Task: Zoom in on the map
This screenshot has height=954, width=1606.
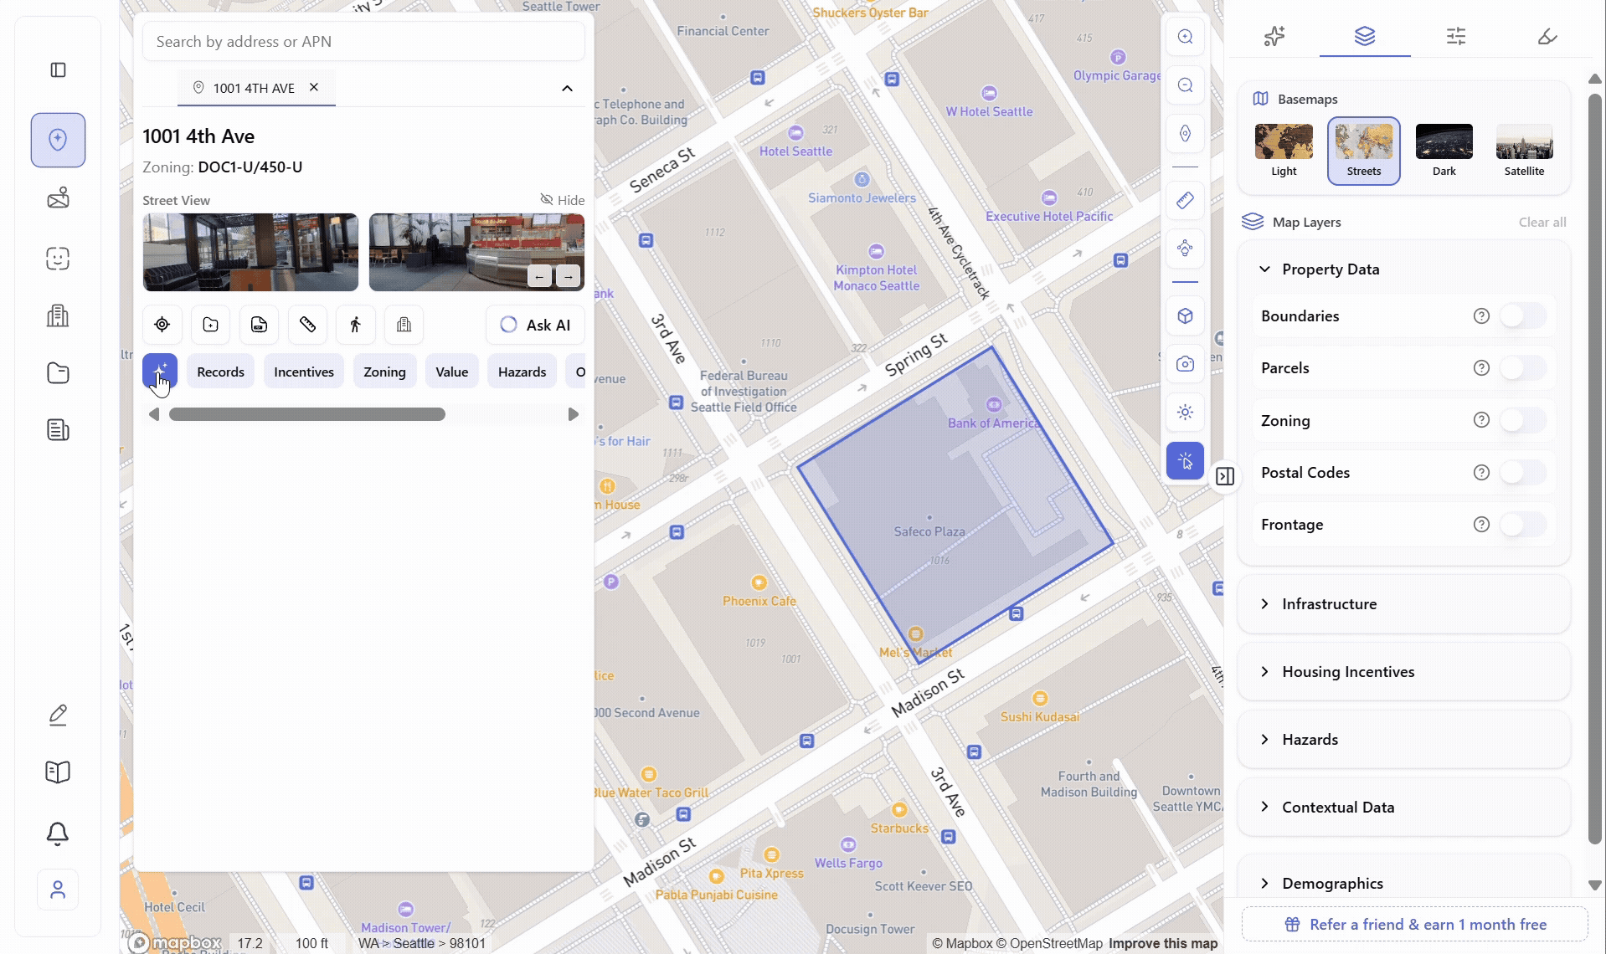Action: pyautogui.click(x=1185, y=37)
